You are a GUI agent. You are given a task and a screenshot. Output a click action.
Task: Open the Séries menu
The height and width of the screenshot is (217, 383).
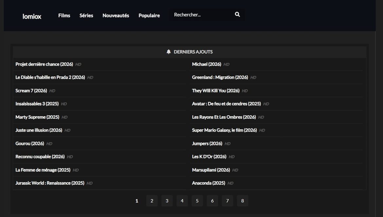tap(86, 15)
